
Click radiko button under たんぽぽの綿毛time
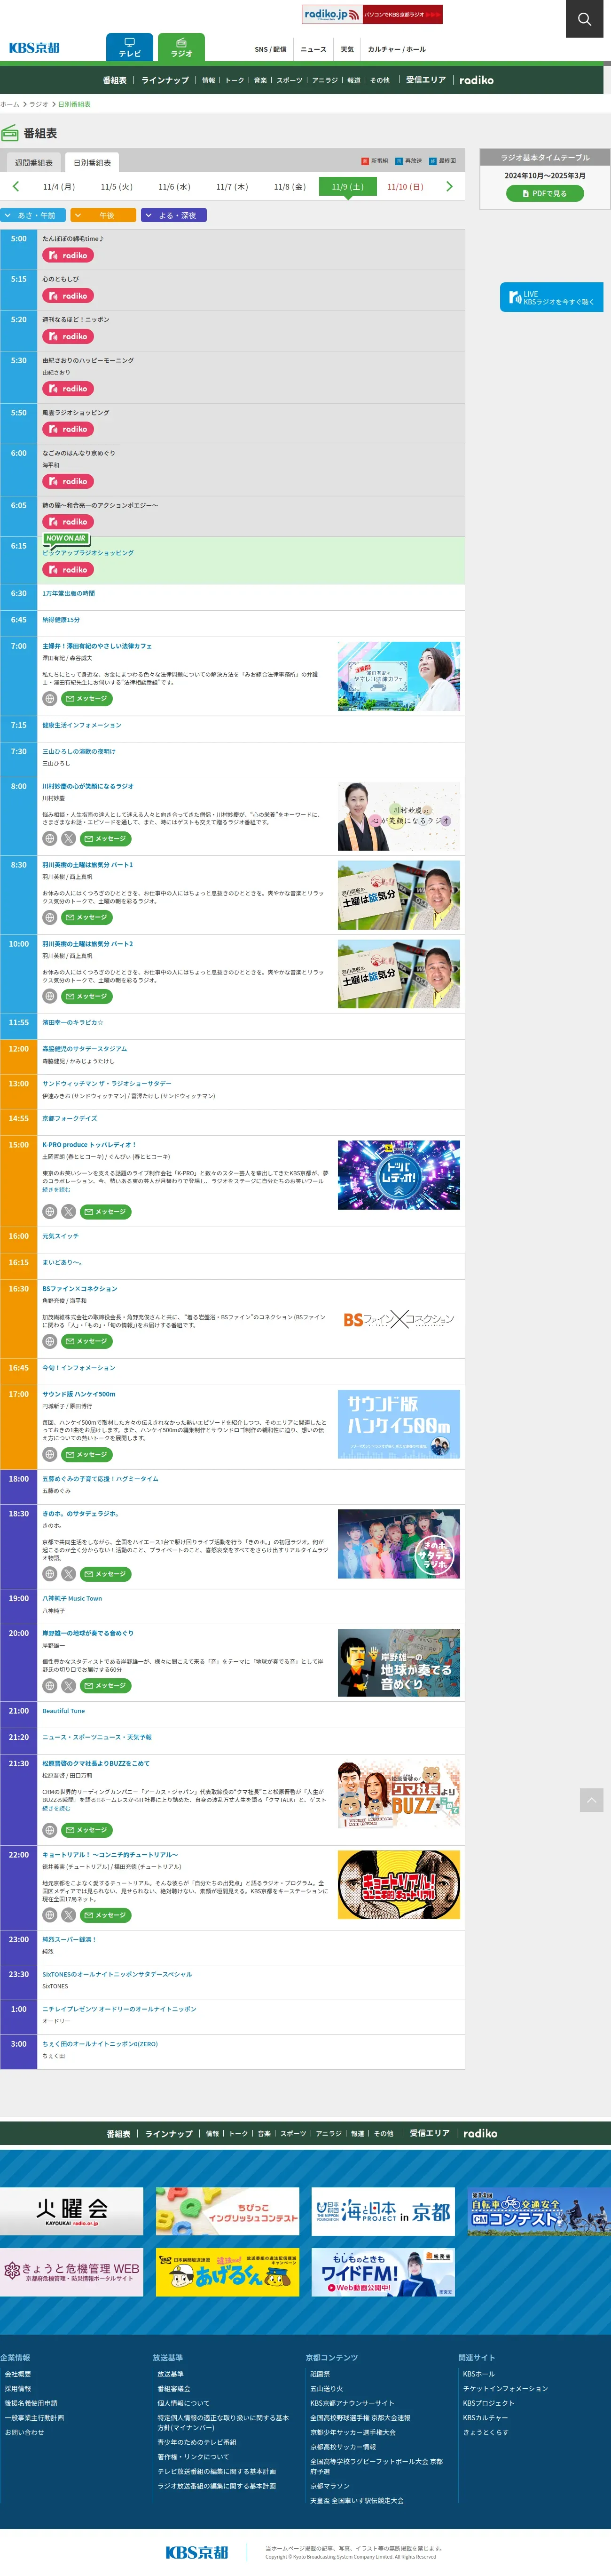coord(68,256)
